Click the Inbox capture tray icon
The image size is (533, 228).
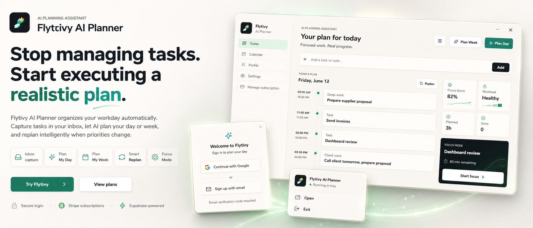pos(18,157)
